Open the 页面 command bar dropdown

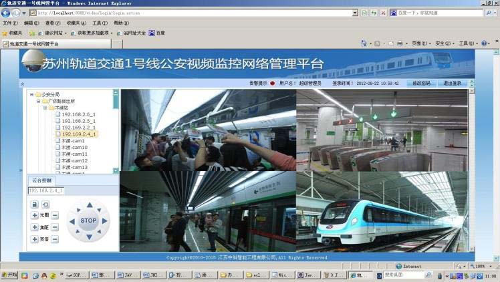[421, 43]
